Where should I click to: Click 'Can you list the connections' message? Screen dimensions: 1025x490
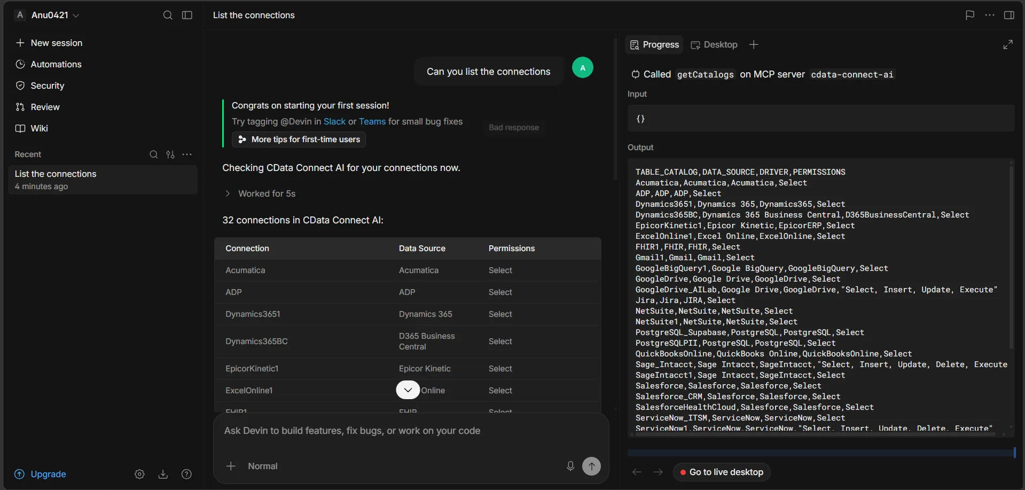pos(488,72)
